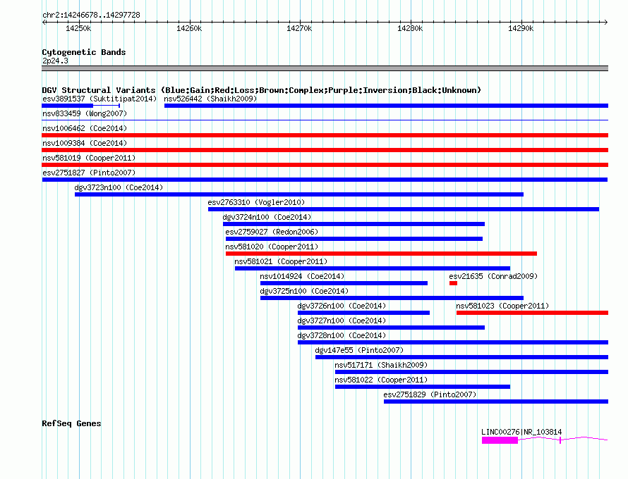Click the 14260k ruler tick label
The height and width of the screenshot is (479, 628).
(189, 28)
